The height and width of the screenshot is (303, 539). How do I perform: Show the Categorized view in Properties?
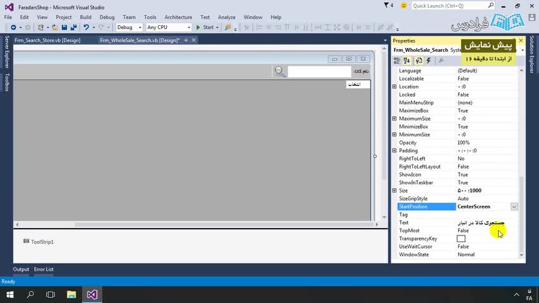tap(397, 61)
